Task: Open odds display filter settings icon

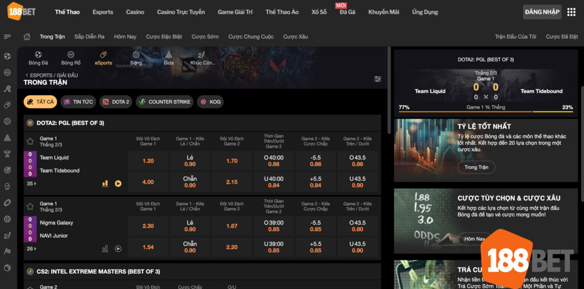Action: (x=378, y=79)
